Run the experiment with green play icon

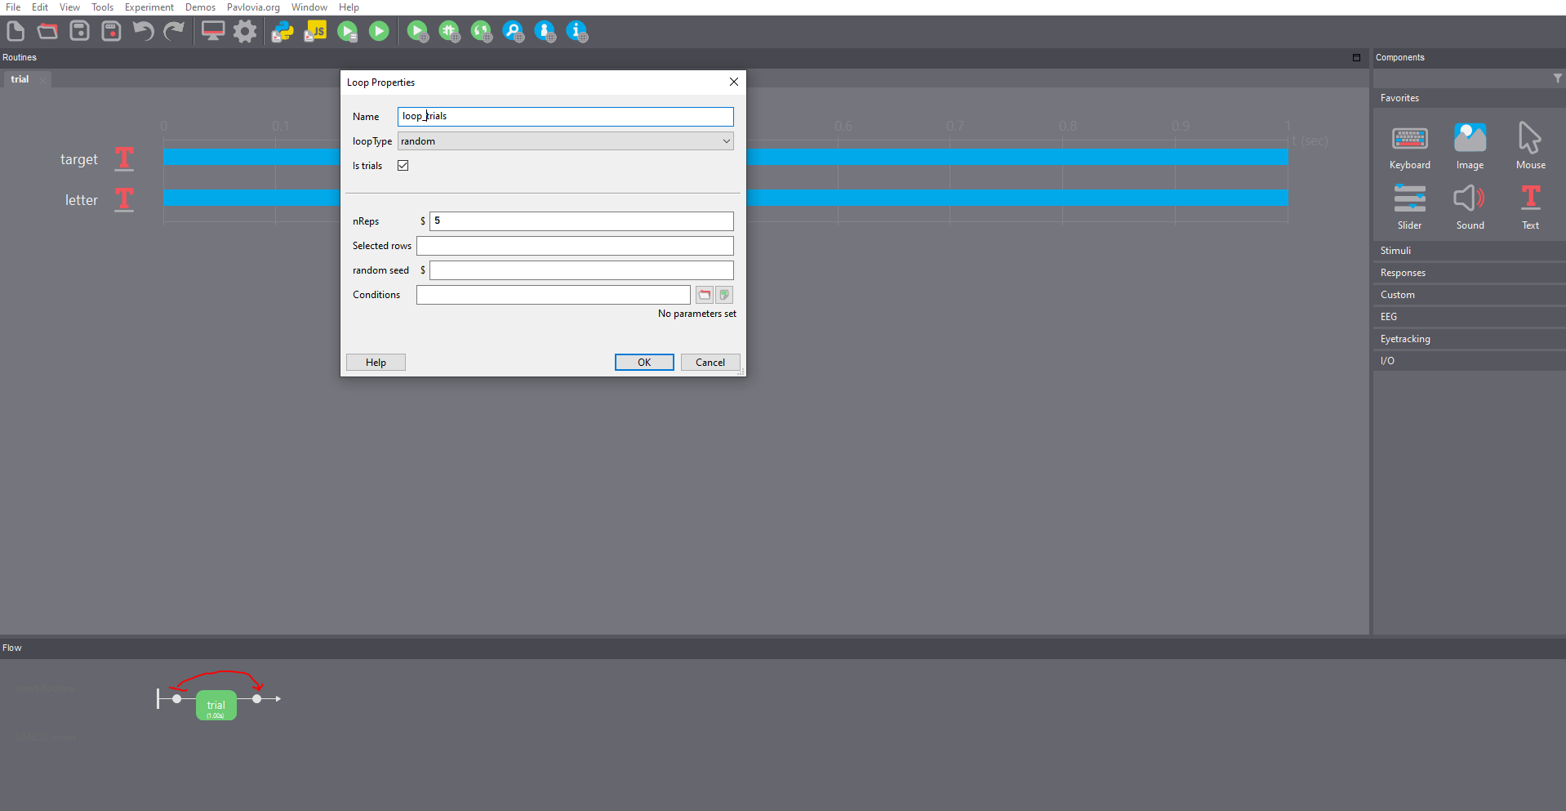point(379,32)
